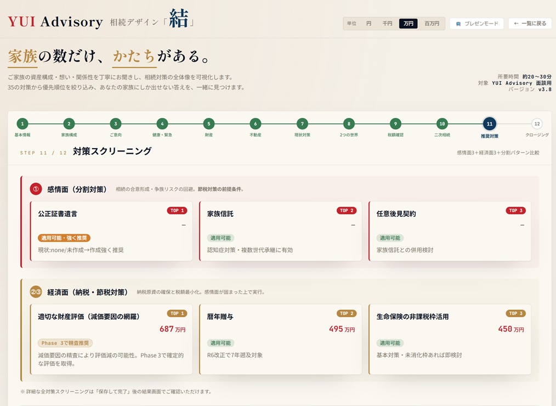Image resolution: width=556 pixels, height=406 pixels.
Task: Select step 5 財産 circle
Action: coord(209,124)
